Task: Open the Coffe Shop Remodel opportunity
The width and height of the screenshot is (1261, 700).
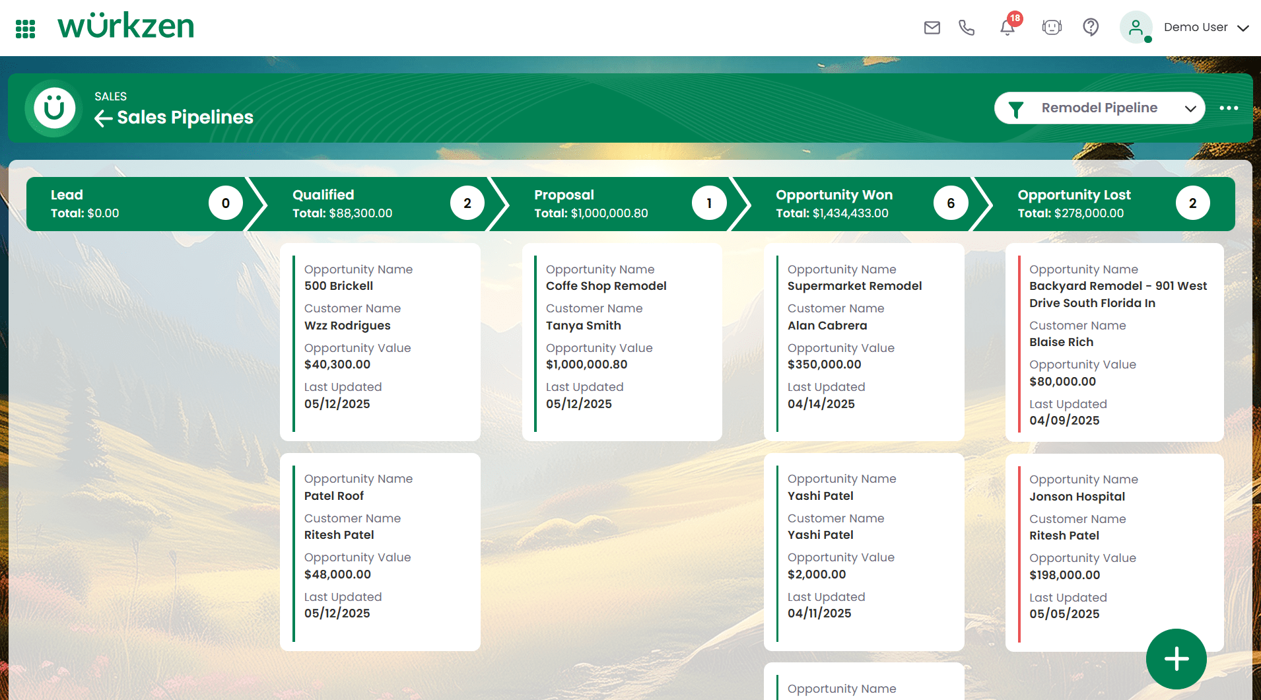Action: pyautogui.click(x=622, y=342)
